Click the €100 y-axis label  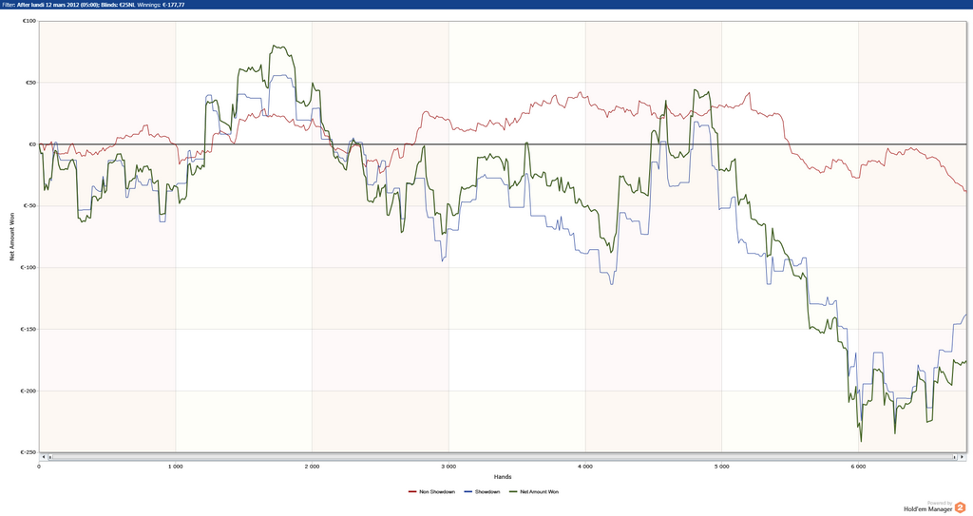coord(29,21)
